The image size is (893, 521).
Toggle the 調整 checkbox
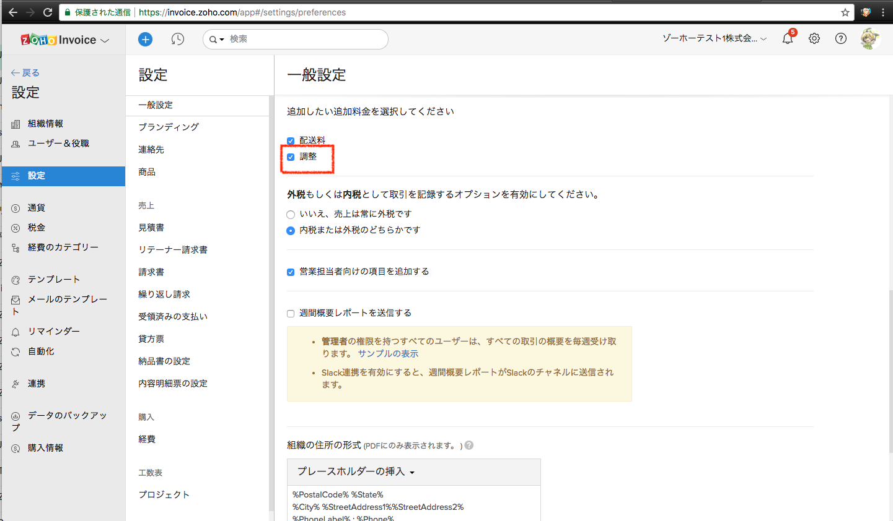click(291, 157)
